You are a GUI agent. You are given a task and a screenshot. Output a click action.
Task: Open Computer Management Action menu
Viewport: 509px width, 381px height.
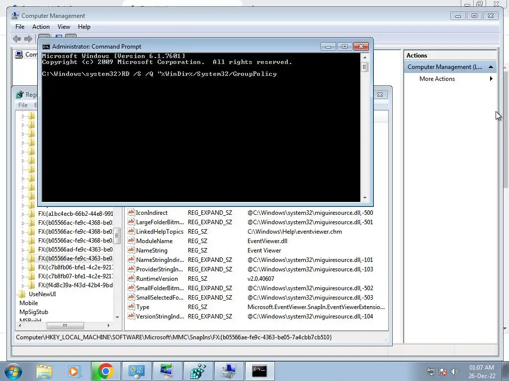click(41, 27)
